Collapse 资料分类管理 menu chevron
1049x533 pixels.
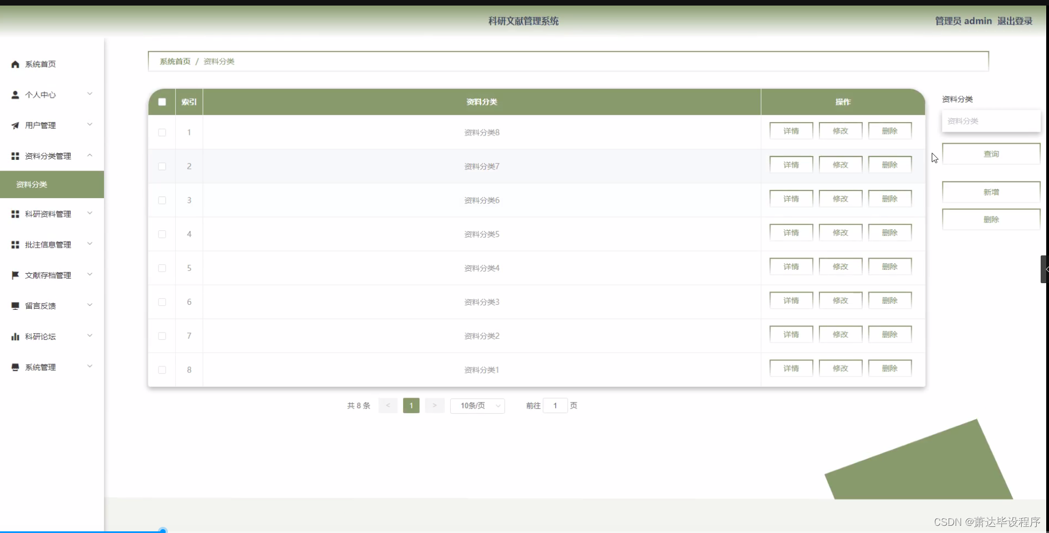90,155
